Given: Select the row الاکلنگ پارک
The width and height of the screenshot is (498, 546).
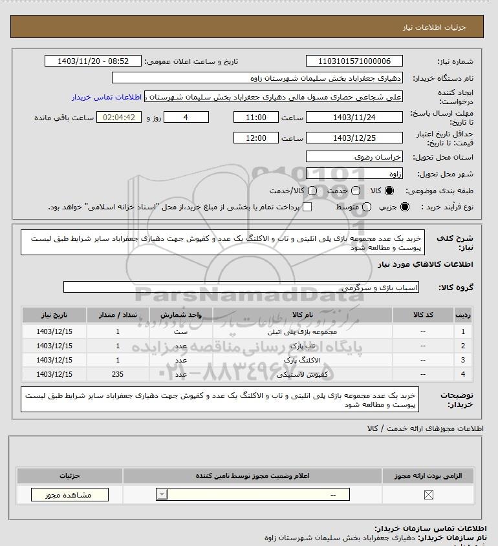Looking at the screenshot, I should pyautogui.click(x=247, y=360).
